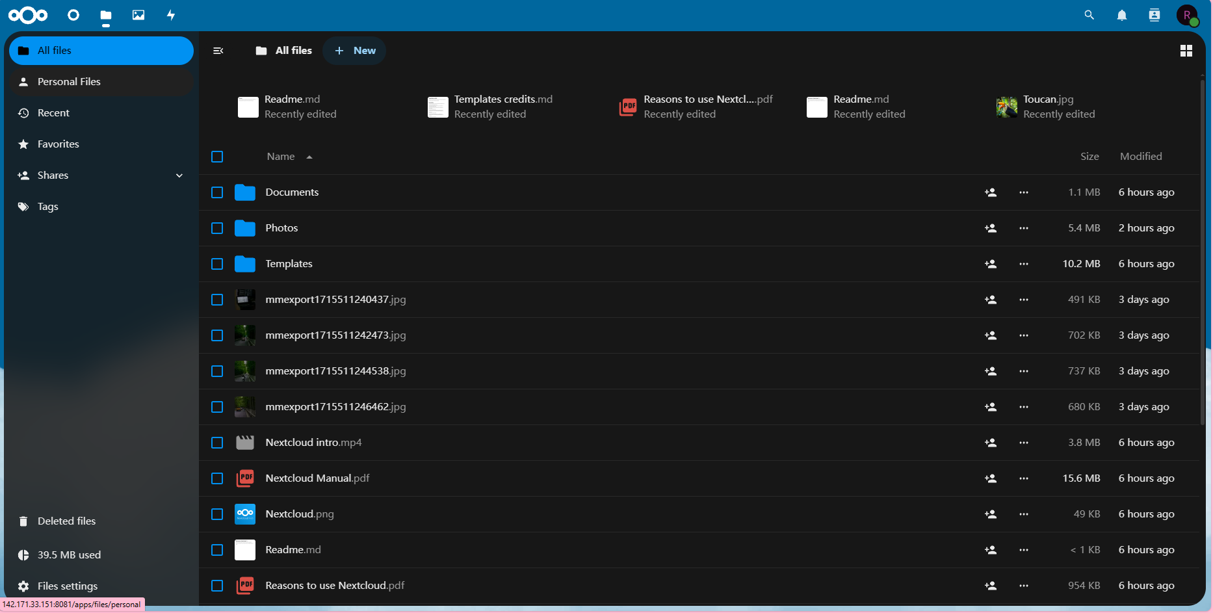Screen dimensions: 1213x613
Task: Click the file list vertical scrollbar
Action: (1203, 252)
